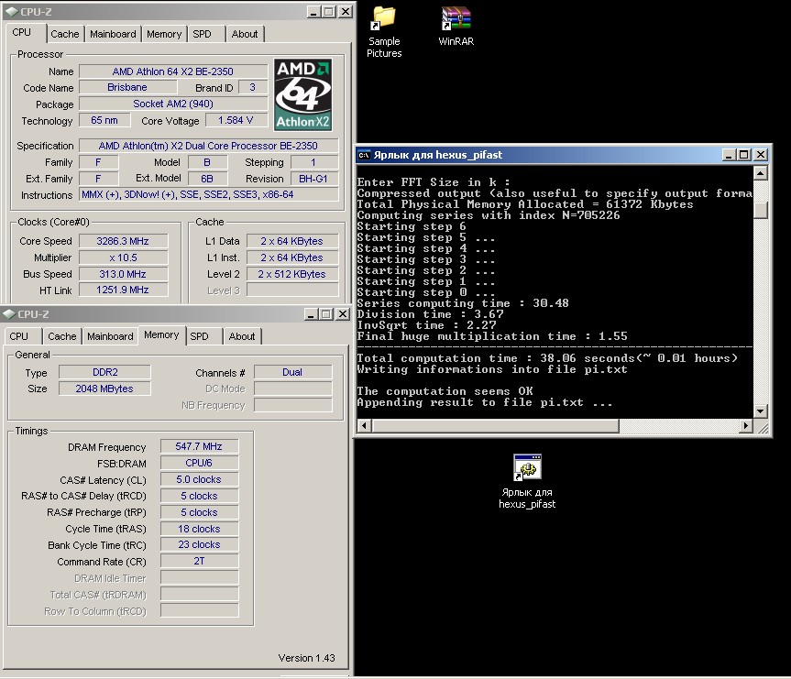This screenshot has width=791, height=679.
Task: Switch to Cache tab in bottom CPU-Z window
Action: click(x=62, y=336)
